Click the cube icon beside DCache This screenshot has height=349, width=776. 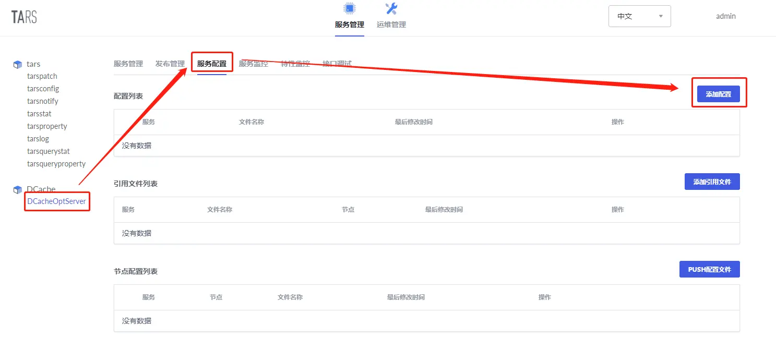tap(18, 190)
